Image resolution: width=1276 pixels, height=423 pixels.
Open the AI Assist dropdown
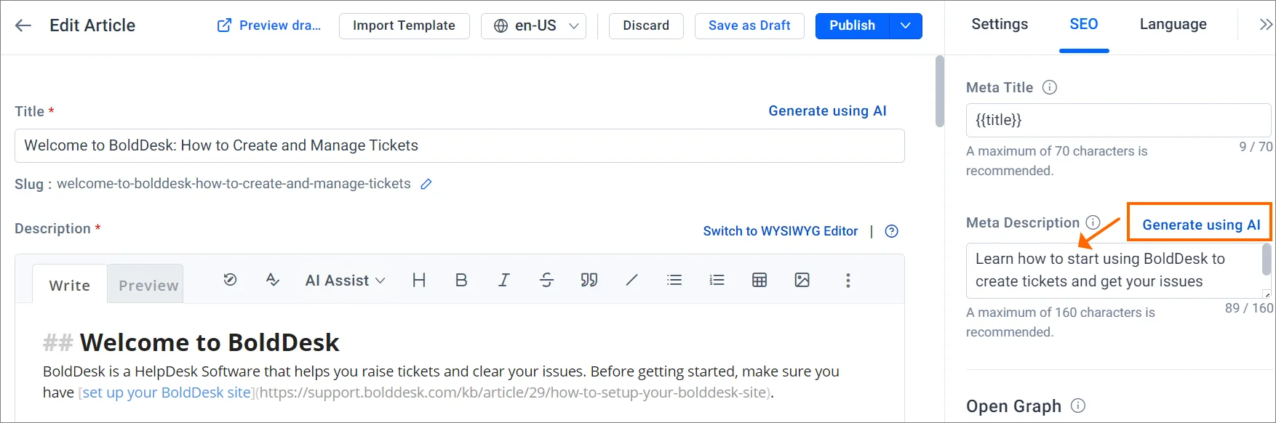click(345, 281)
